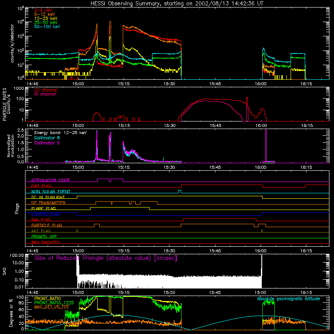Select the red 3-6 keV legend entry
Viewport: 334px width, 334px height.
(43, 10)
